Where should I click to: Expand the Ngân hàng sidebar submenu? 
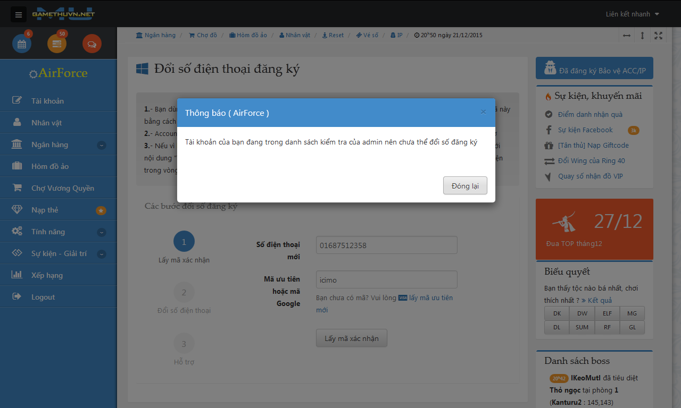(x=102, y=145)
